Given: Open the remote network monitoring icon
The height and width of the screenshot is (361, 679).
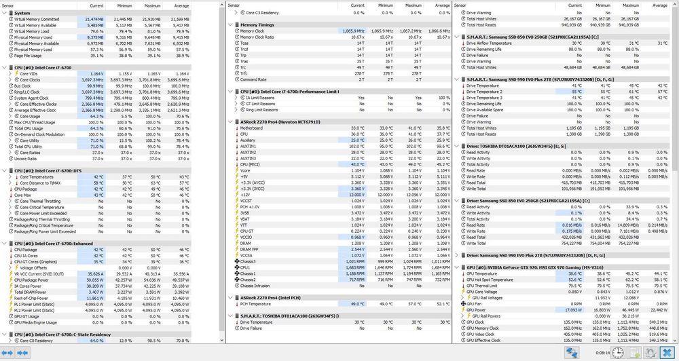Looking at the screenshot, I should point(572,353).
